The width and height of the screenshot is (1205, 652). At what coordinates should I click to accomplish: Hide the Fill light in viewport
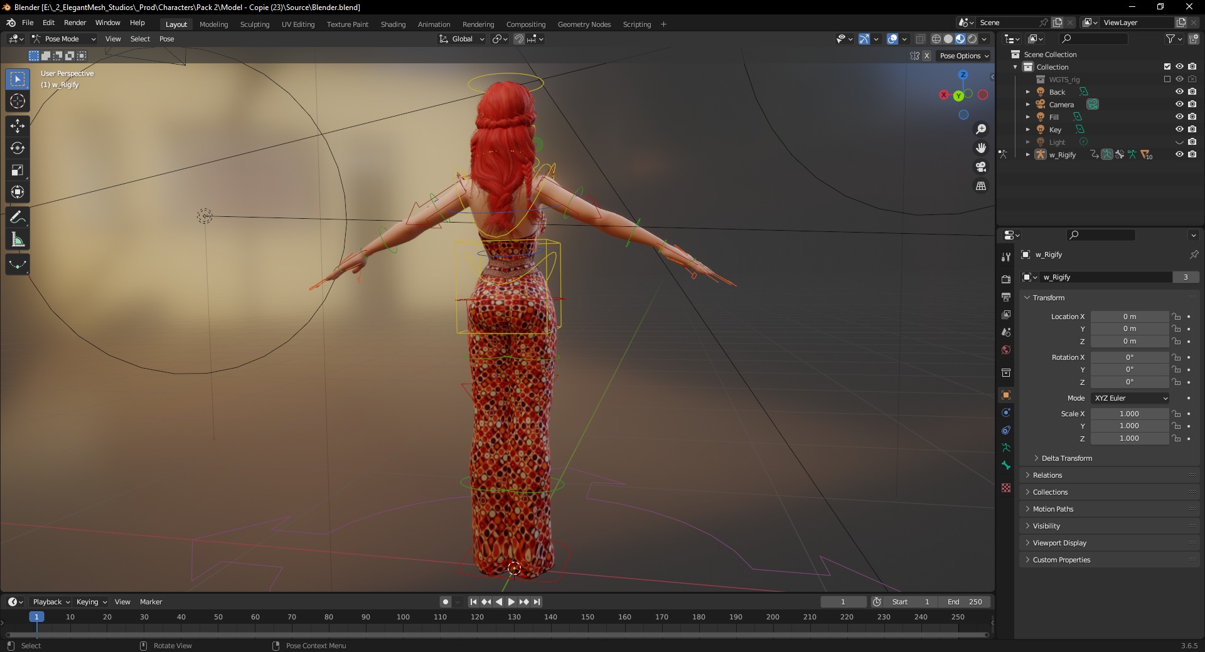tap(1179, 117)
